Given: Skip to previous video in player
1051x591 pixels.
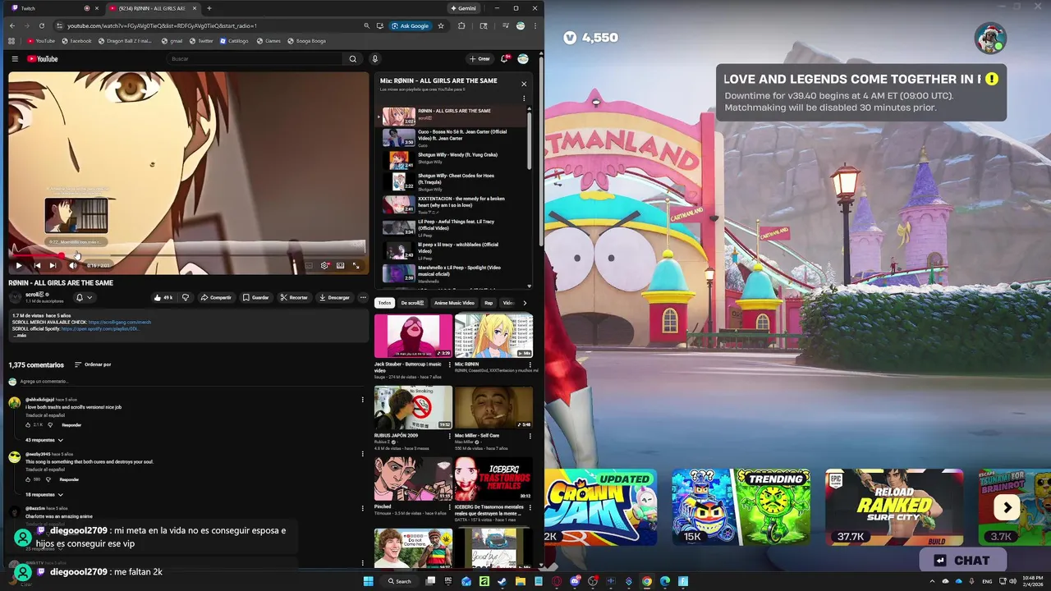Looking at the screenshot, I should click(37, 265).
